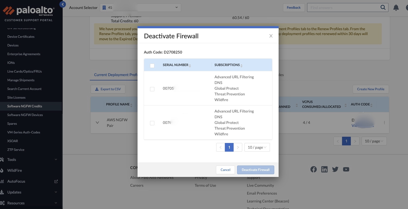Click the notification bell icon
The image size is (408, 209).
click(x=396, y=8)
